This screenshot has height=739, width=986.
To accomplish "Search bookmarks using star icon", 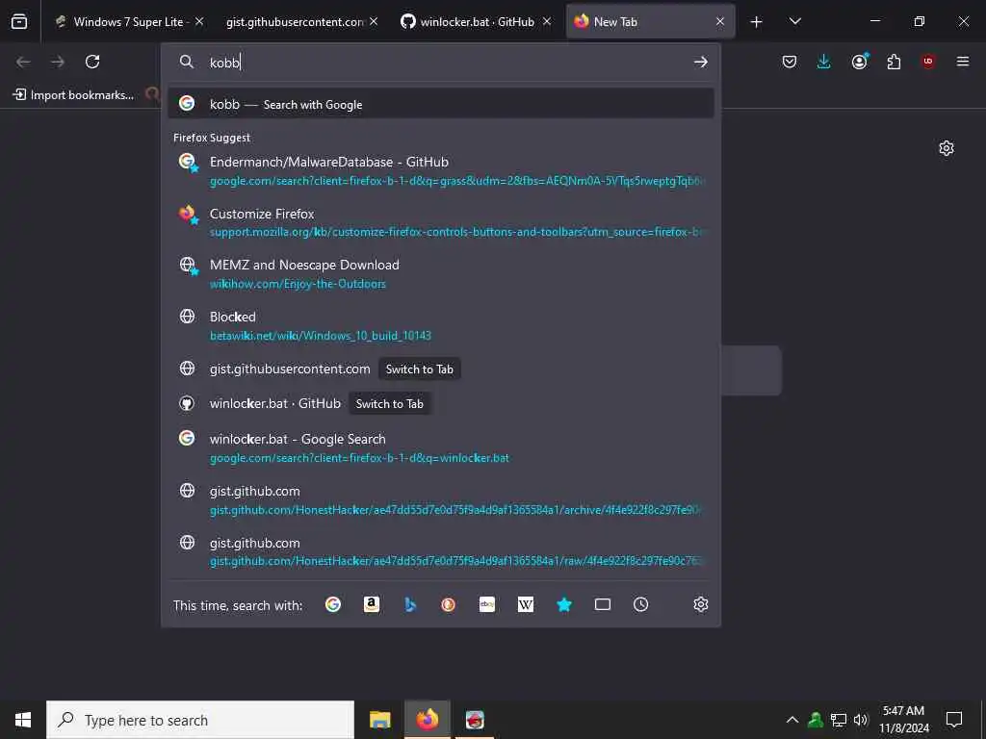I will coord(564,604).
